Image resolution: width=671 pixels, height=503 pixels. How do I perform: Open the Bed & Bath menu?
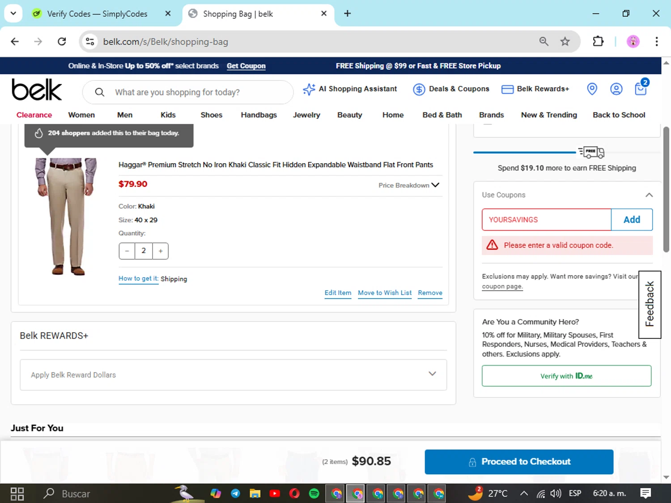(442, 115)
